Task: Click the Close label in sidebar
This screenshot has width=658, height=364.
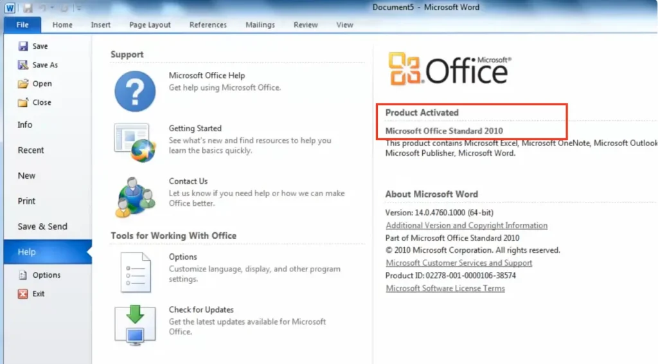Action: [42, 102]
